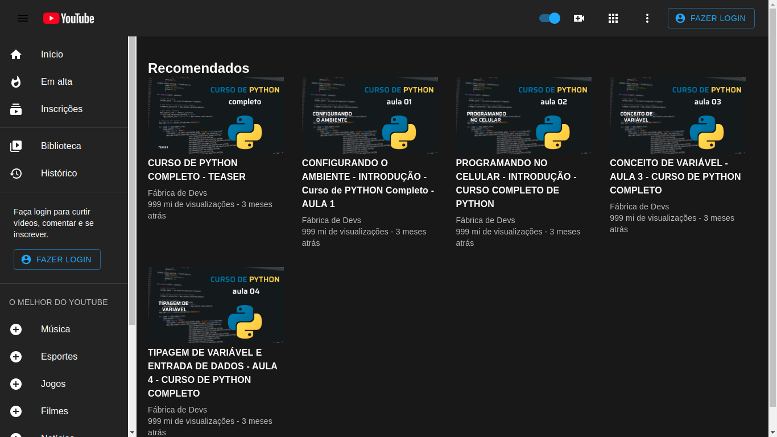This screenshot has height=437, width=777.
Task: Click FAZER LOGIN button in header
Action: point(711,18)
